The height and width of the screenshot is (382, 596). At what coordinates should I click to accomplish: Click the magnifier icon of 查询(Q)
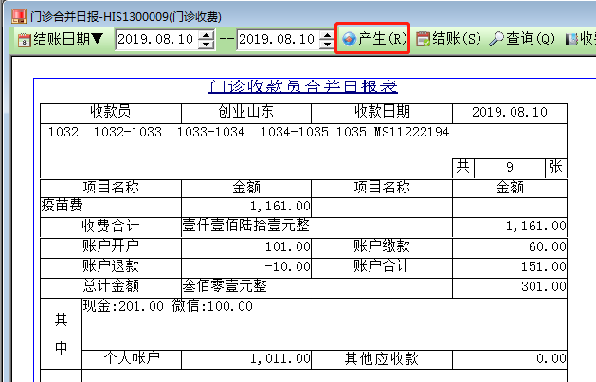(x=496, y=39)
